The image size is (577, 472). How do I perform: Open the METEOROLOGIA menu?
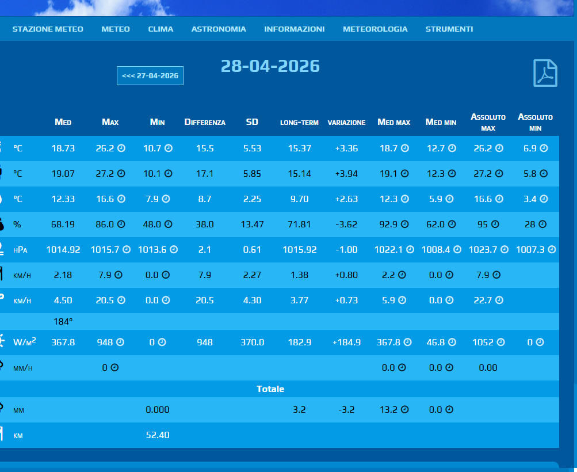375,29
